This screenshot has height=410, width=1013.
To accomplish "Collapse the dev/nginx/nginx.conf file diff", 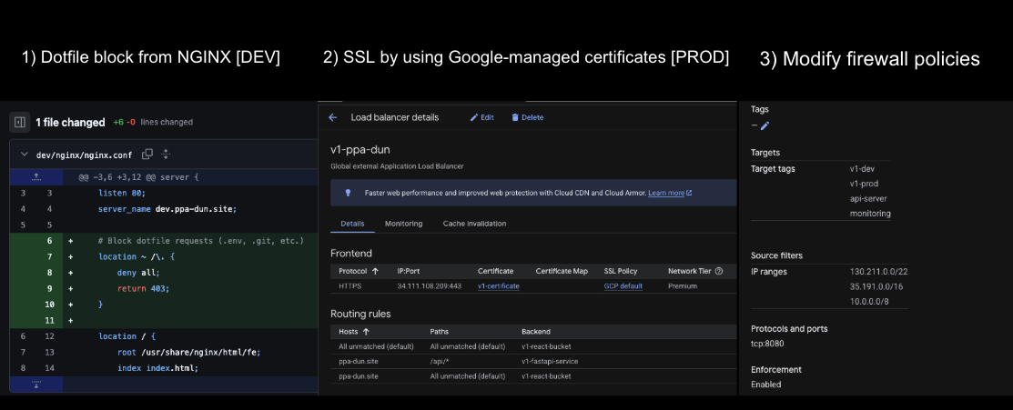I will [x=25, y=155].
